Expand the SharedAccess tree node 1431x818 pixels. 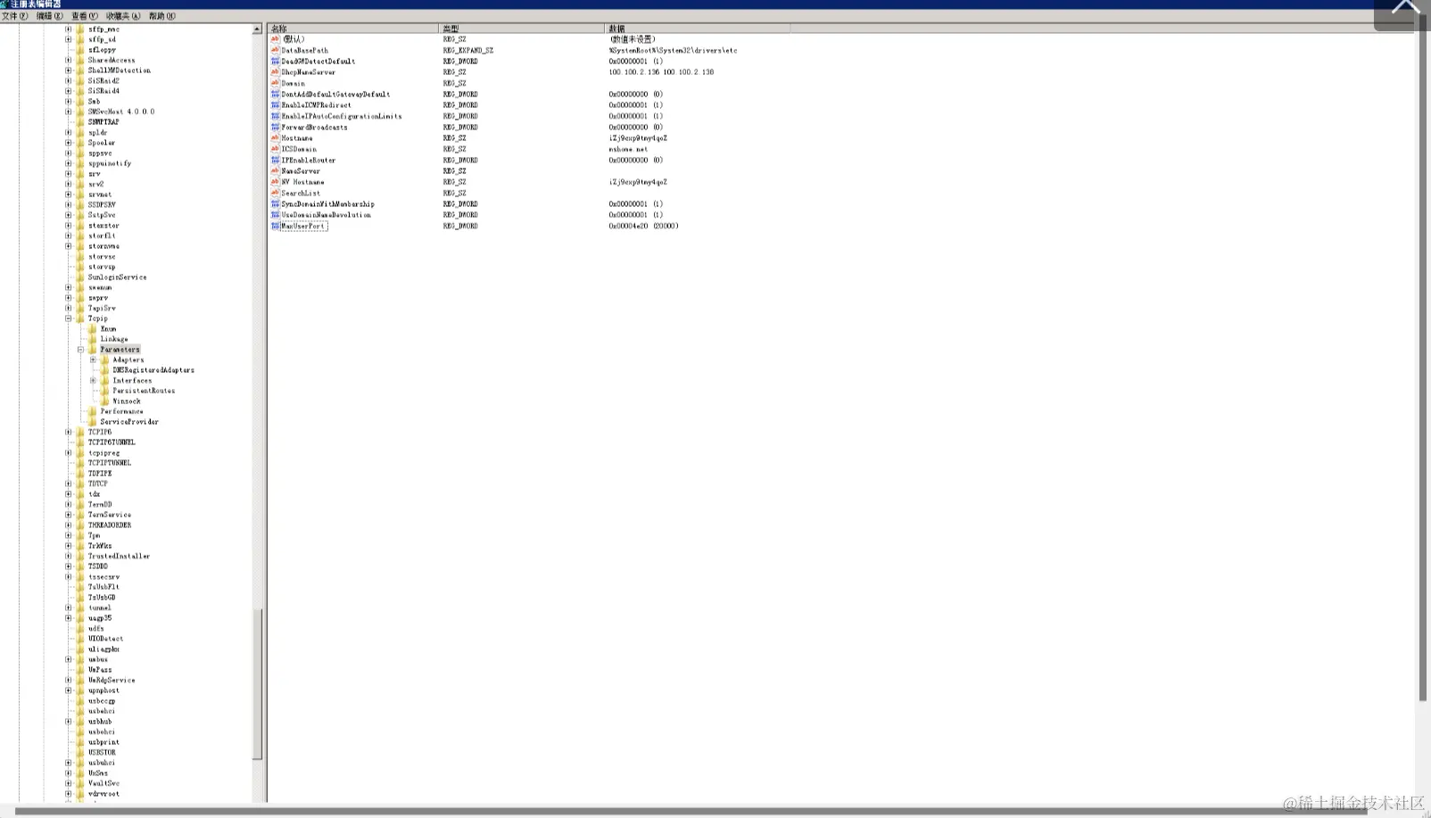(x=69, y=60)
